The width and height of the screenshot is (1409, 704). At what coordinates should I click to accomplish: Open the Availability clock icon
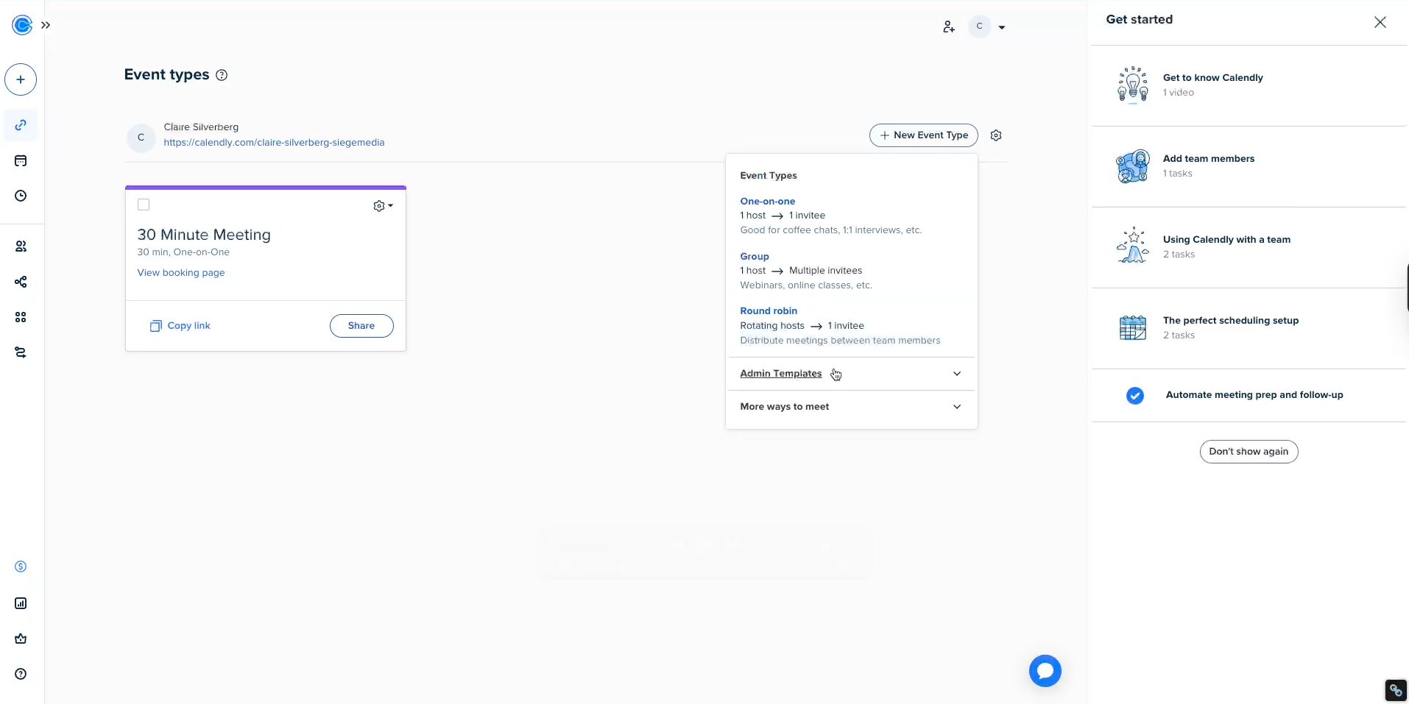click(20, 196)
